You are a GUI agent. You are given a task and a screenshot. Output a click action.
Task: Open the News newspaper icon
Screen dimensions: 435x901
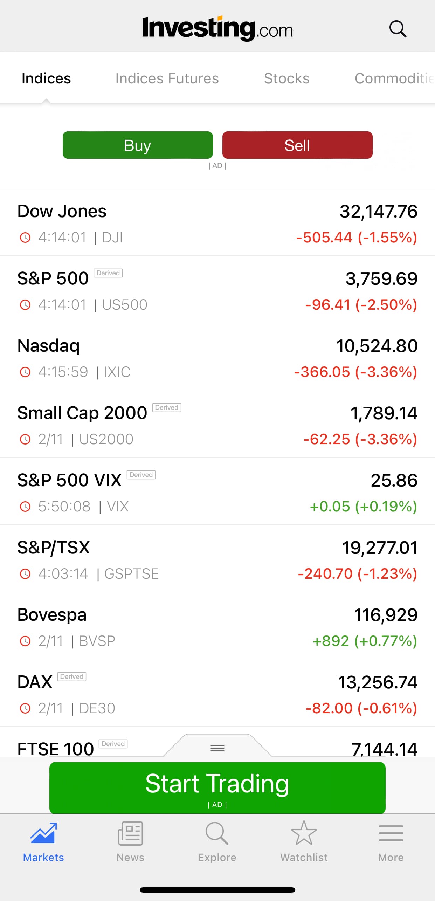(x=130, y=833)
